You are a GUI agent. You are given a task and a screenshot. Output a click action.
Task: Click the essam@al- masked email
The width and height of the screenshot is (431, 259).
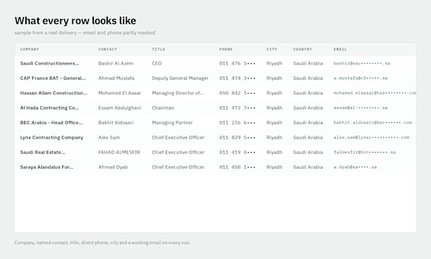tap(361, 108)
